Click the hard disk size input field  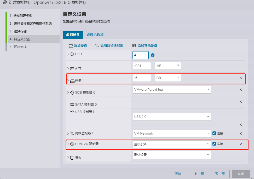point(142,78)
